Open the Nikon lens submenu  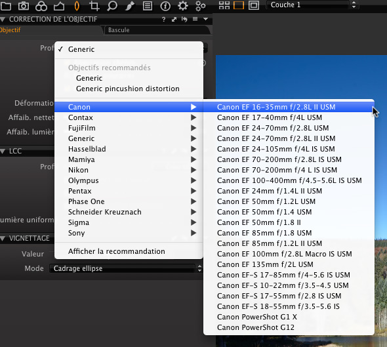(x=129, y=170)
